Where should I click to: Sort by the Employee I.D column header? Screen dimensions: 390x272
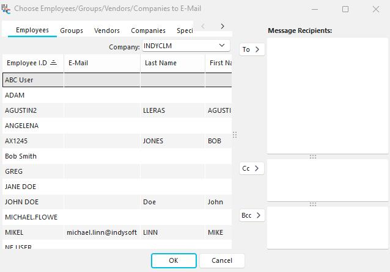click(33, 63)
